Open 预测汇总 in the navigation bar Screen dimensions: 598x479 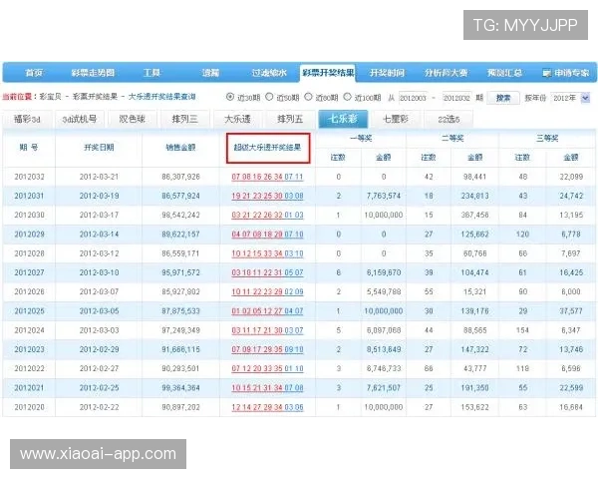504,73
